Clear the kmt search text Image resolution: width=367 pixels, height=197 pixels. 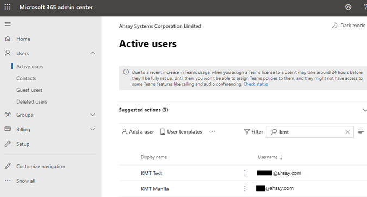347,132
